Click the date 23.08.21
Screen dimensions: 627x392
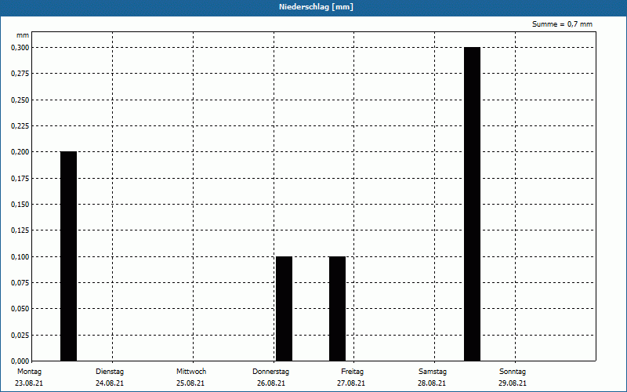click(x=29, y=383)
